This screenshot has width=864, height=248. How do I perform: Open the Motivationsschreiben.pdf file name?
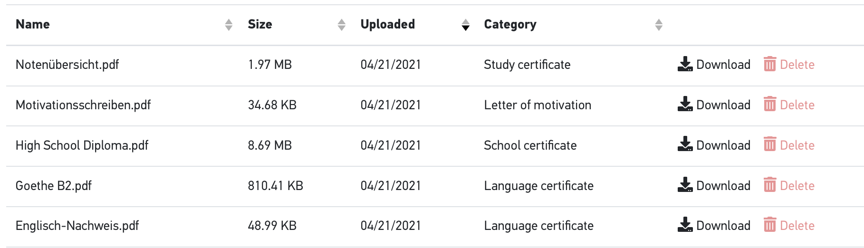coord(83,105)
